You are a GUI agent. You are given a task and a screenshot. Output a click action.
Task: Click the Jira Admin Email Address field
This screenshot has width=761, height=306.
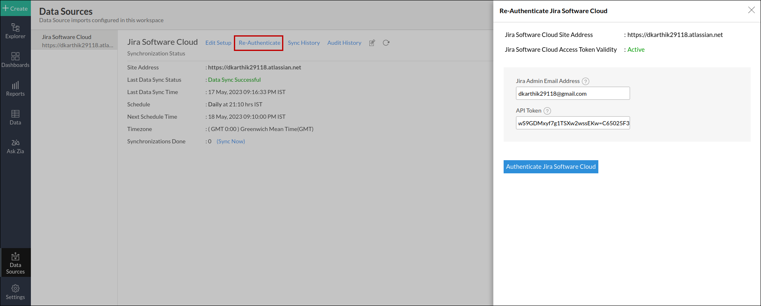[573, 93]
